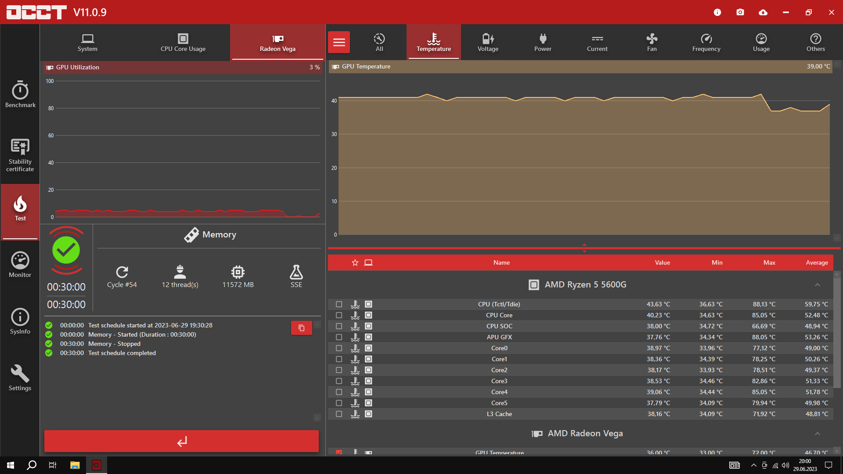
Task: Click the screenshot camera icon
Action: click(x=740, y=12)
